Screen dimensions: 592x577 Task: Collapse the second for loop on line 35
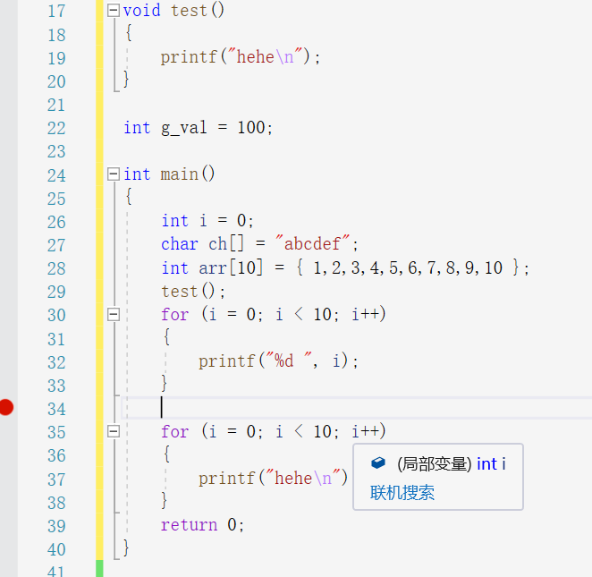pos(114,431)
